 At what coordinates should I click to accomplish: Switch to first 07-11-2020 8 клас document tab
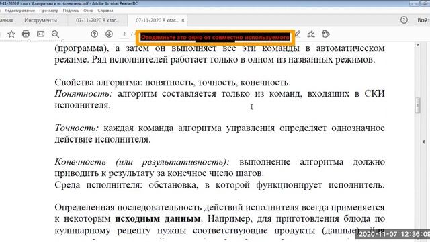click(97, 20)
